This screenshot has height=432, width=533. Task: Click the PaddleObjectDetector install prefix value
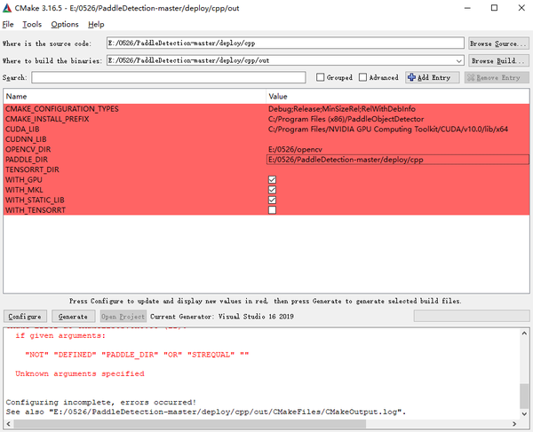click(x=346, y=119)
